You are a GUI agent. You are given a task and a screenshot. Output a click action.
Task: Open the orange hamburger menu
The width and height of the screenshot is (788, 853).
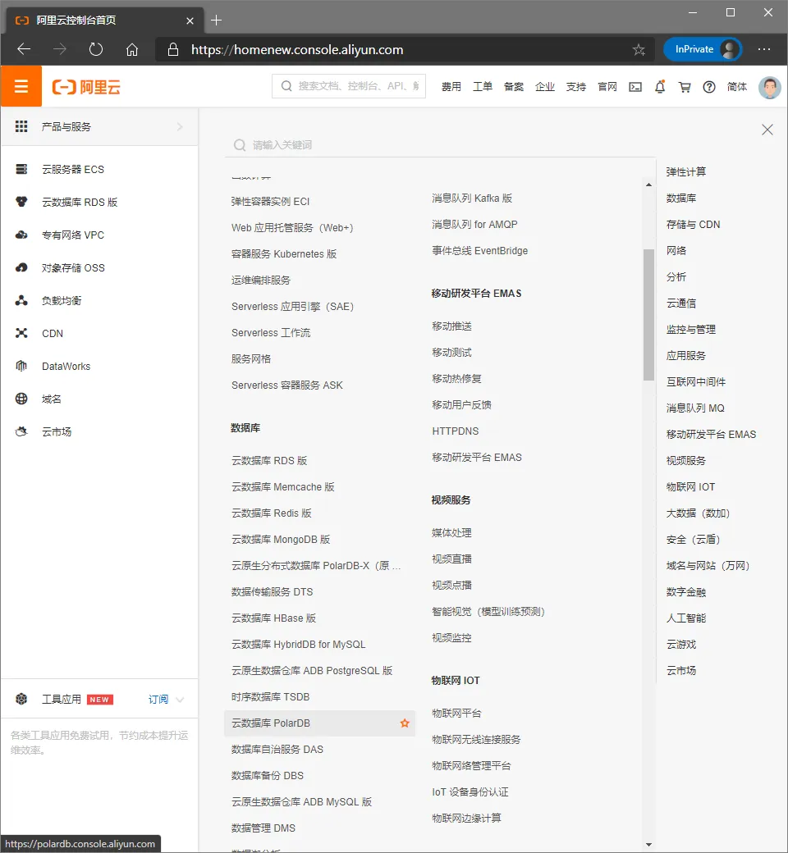click(21, 86)
